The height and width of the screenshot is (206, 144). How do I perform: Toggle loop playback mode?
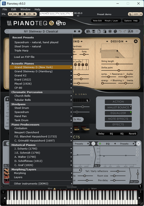pyautogui.click(x=29, y=14)
